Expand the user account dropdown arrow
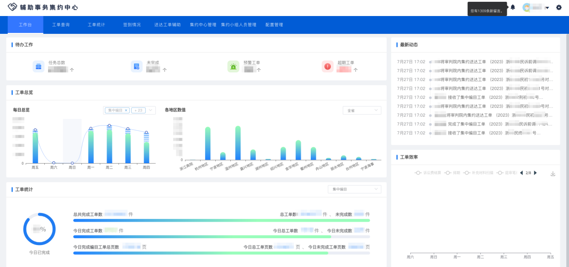 [x=547, y=8]
